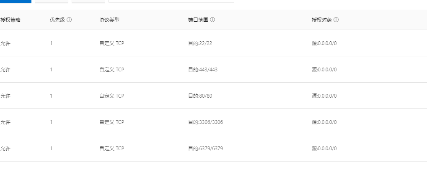
Task: Click the search input field above the table
Action: 171,1
